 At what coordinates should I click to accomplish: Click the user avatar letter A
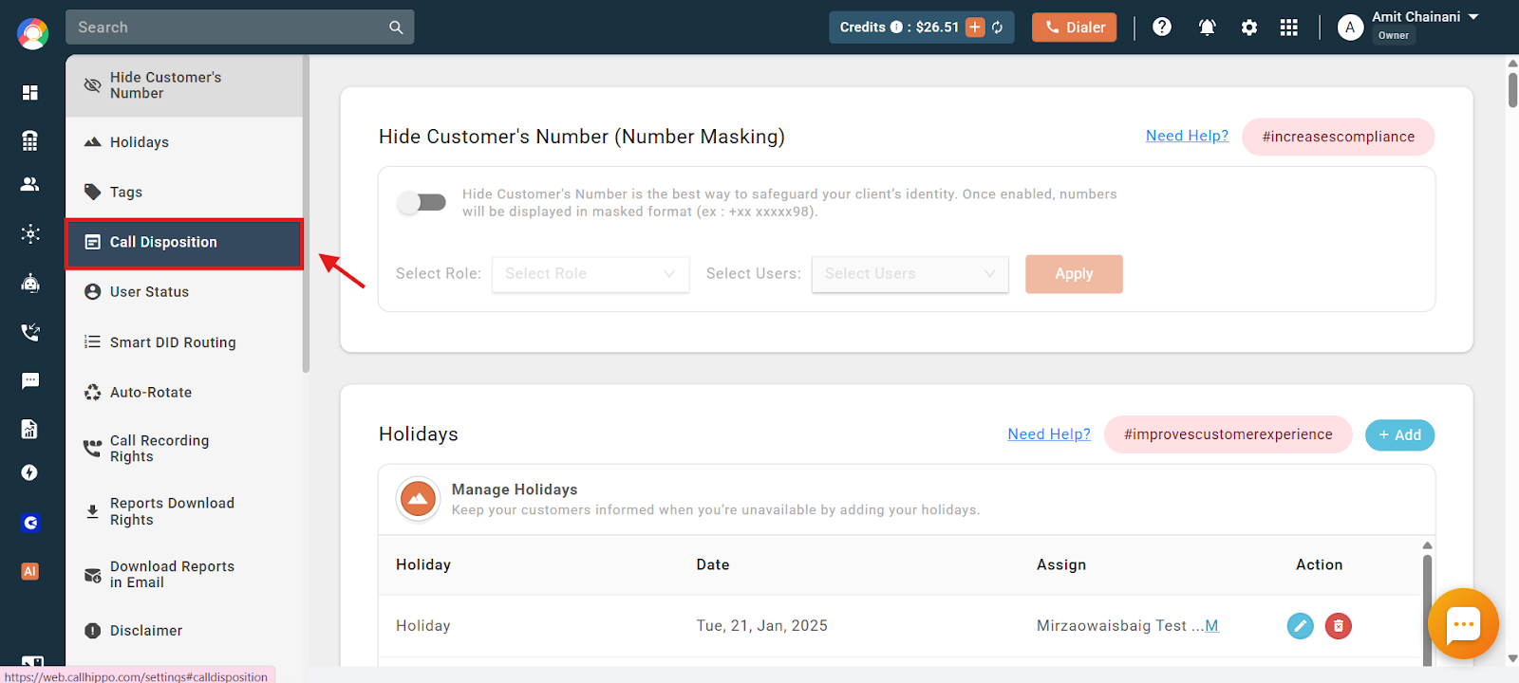tap(1350, 28)
